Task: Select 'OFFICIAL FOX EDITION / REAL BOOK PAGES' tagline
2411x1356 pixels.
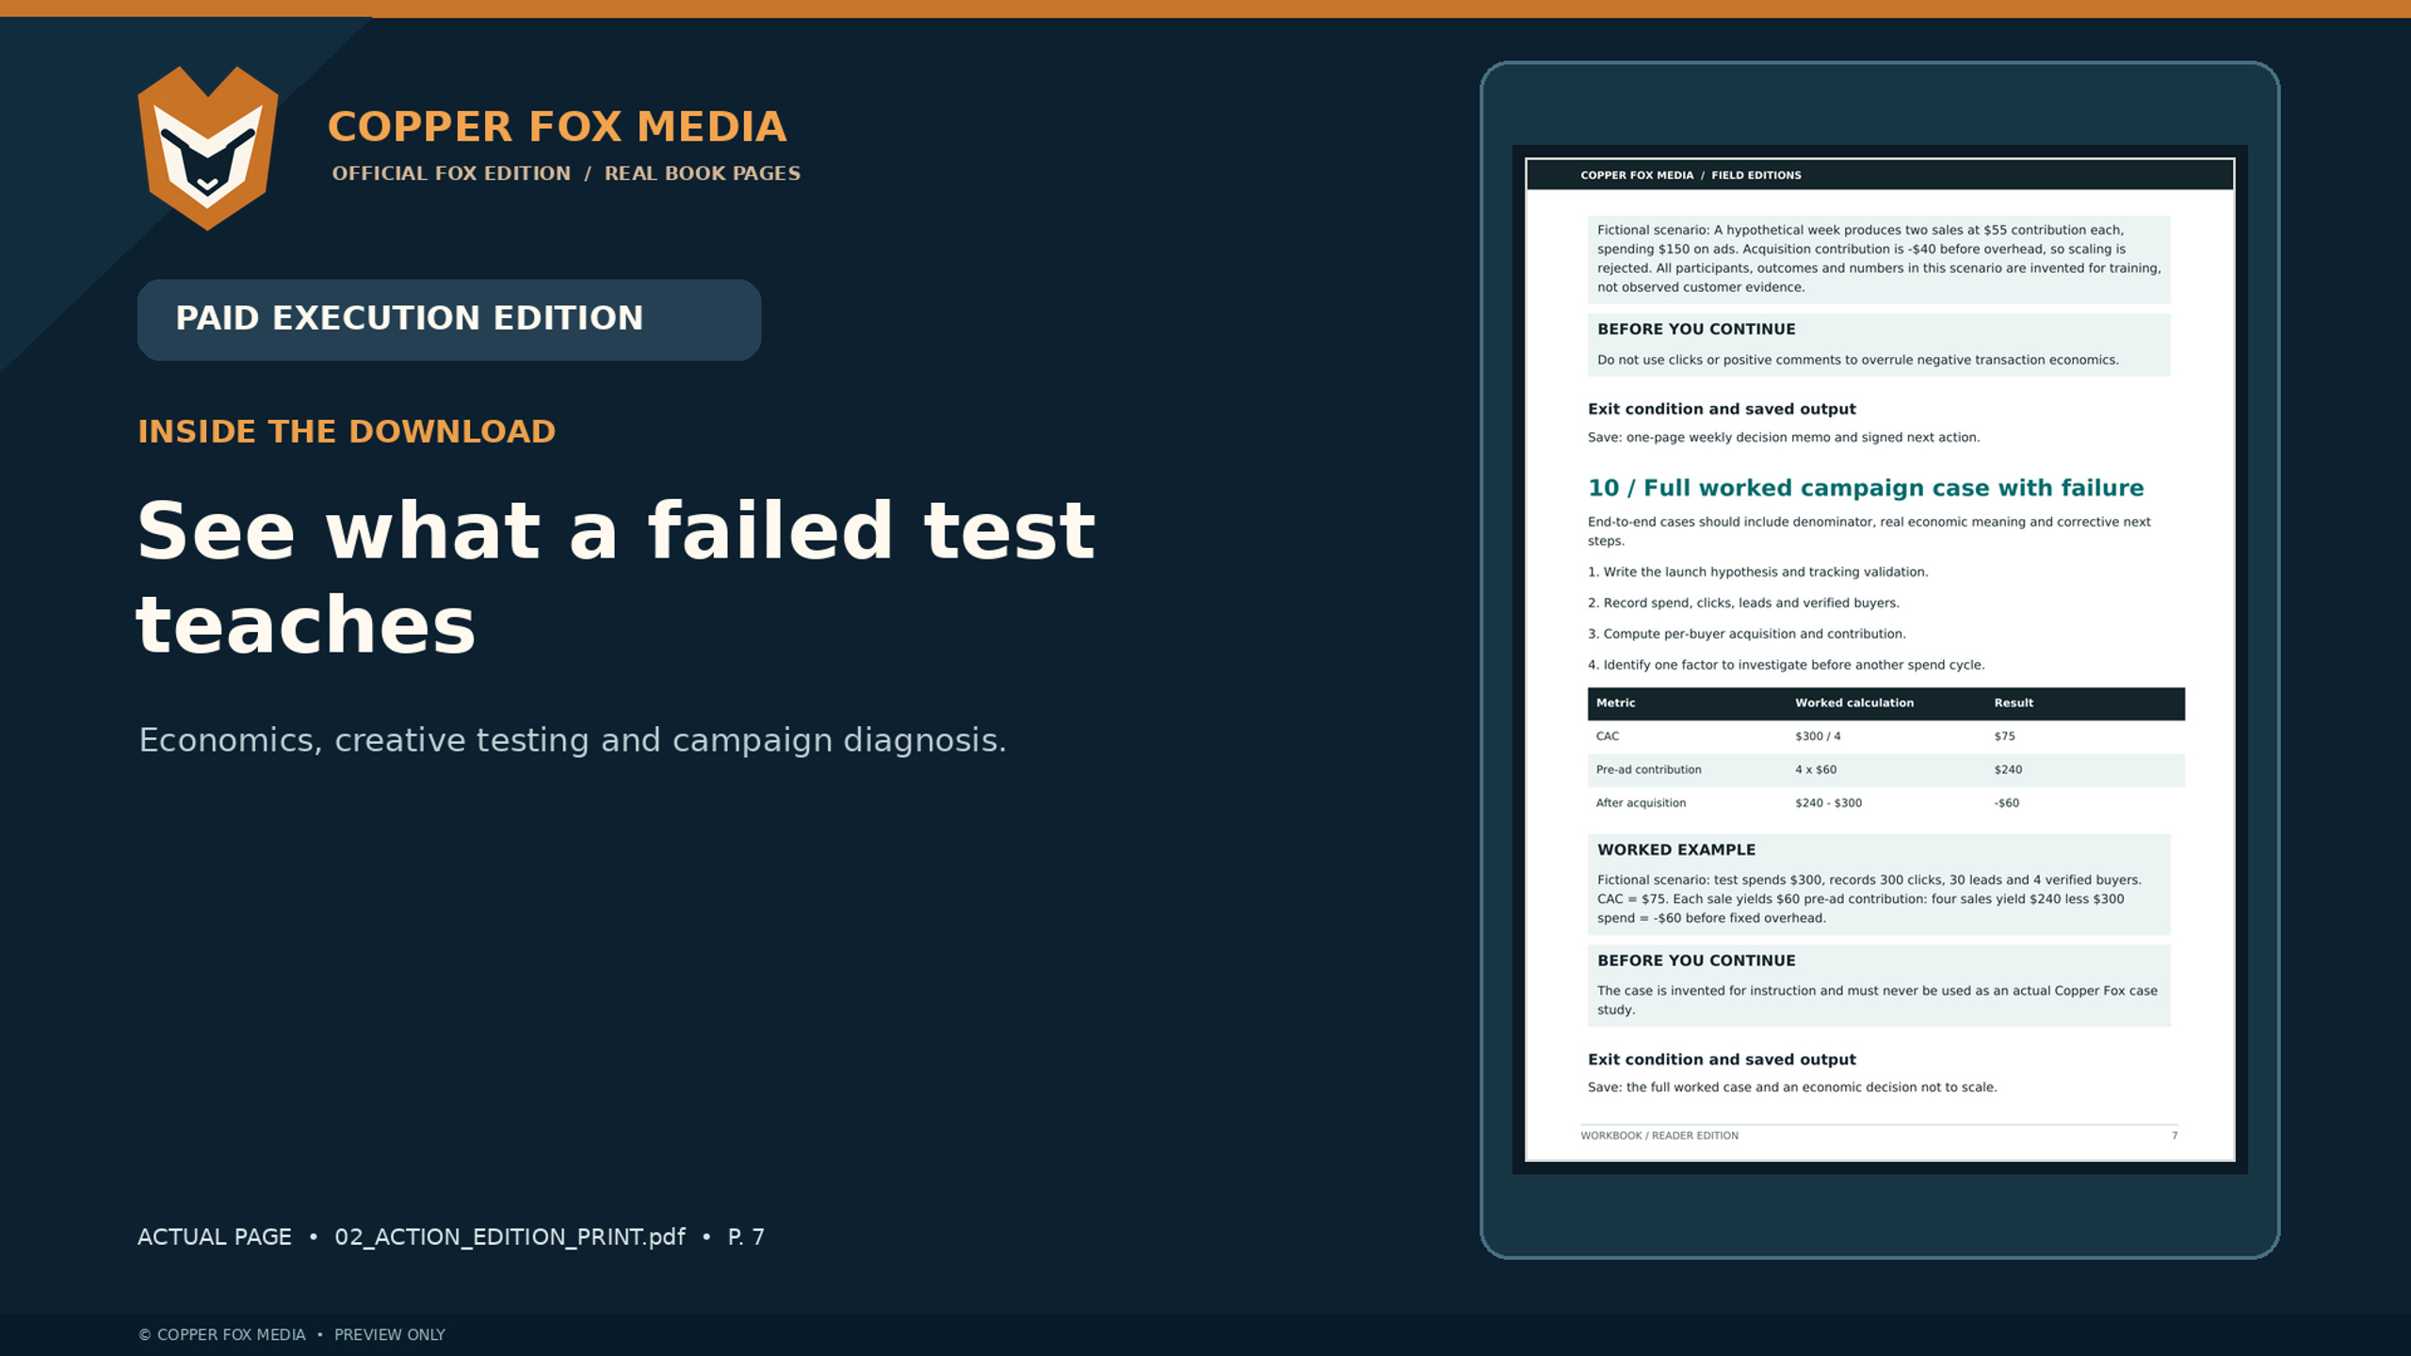Action: (566, 173)
